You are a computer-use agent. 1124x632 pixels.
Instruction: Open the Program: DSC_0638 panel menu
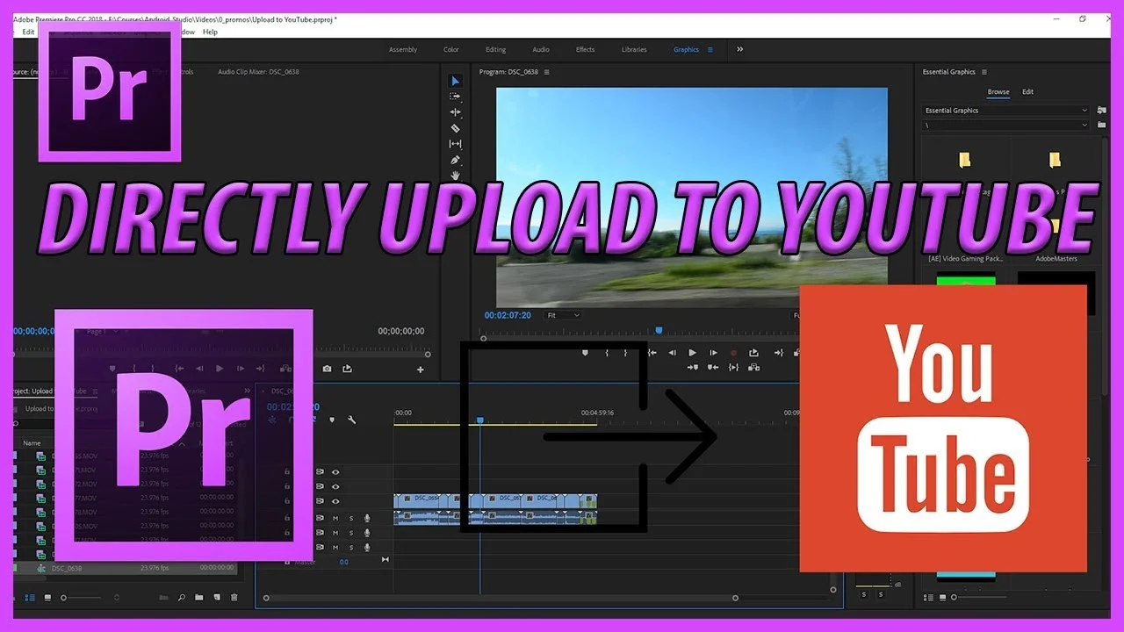546,72
